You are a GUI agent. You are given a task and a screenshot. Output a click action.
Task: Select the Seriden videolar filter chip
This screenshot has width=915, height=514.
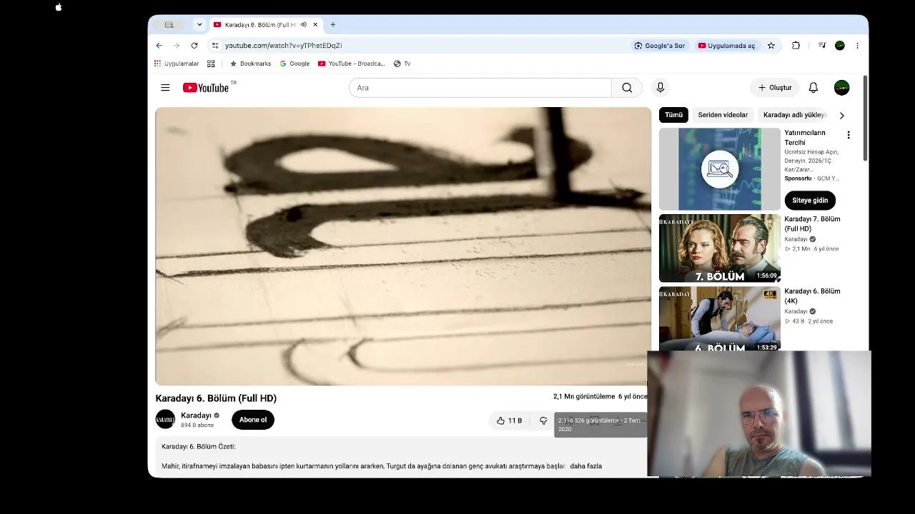click(723, 115)
